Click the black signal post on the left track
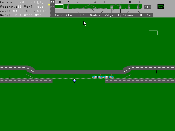Viewport: 175px width, 131px height. [x=10, y=77]
